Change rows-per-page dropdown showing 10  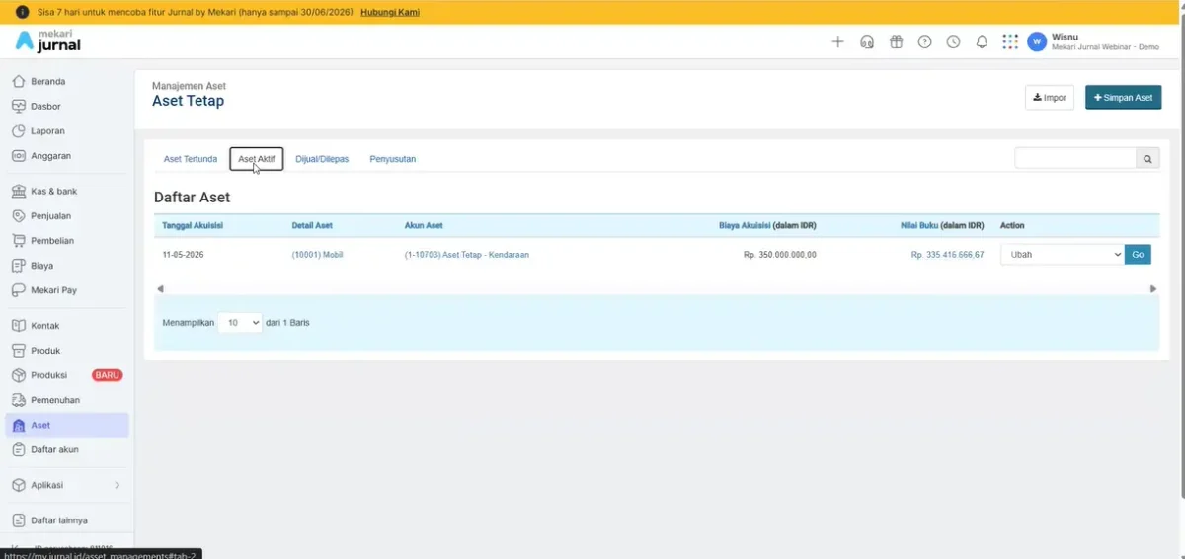(240, 322)
